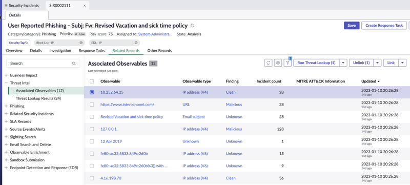Check the fe80 'with ...' row checkbox
Image resolution: width=410 pixels, height=185 pixels.
click(x=92, y=166)
